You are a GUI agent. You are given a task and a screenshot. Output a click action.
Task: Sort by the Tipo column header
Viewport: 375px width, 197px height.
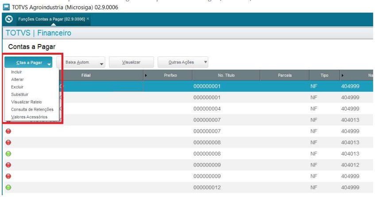pyautogui.click(x=324, y=75)
